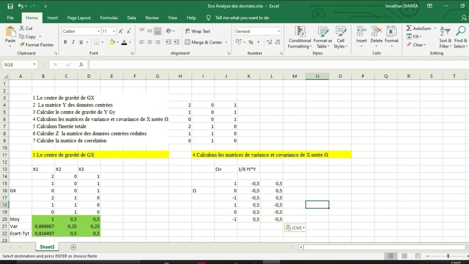Click the Cut scissors button

click(x=26, y=28)
